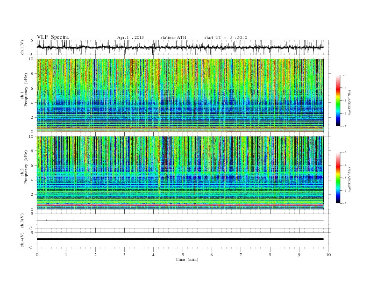Click time axis tick label "8"
This screenshot has width=370, height=286.
coord(270,255)
